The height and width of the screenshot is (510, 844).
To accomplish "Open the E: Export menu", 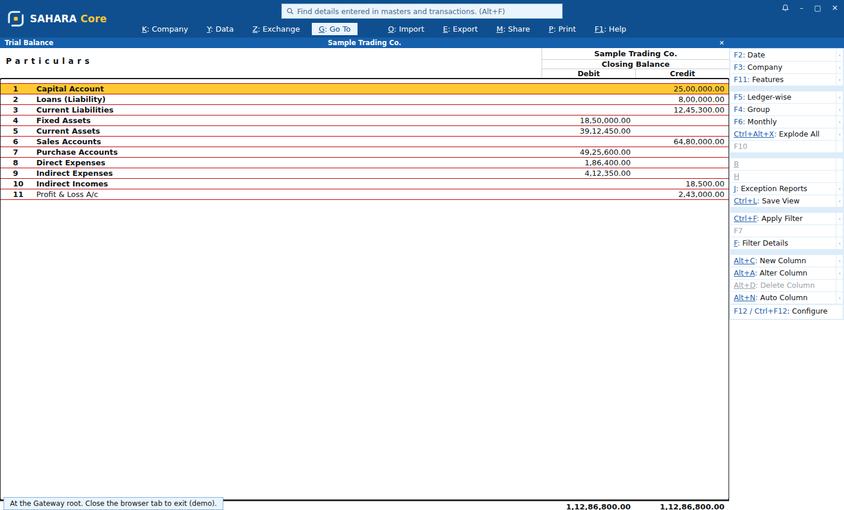I will [460, 29].
